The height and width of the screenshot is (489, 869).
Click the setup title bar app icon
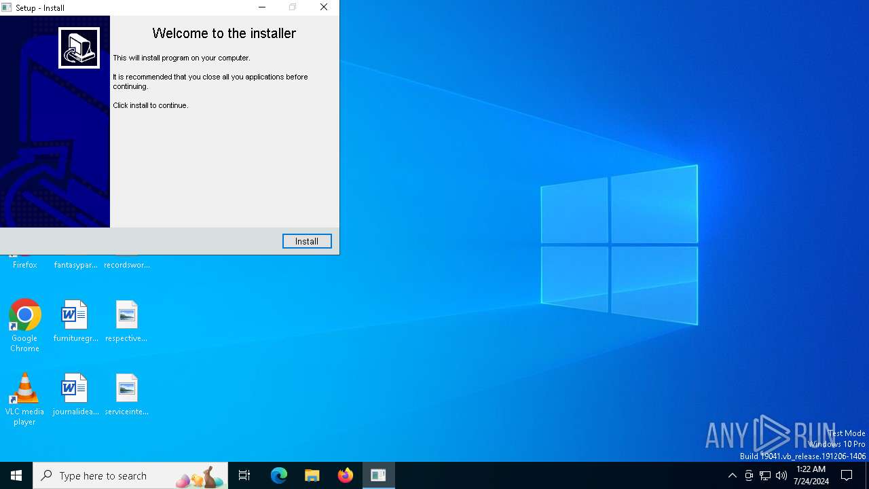click(x=7, y=7)
